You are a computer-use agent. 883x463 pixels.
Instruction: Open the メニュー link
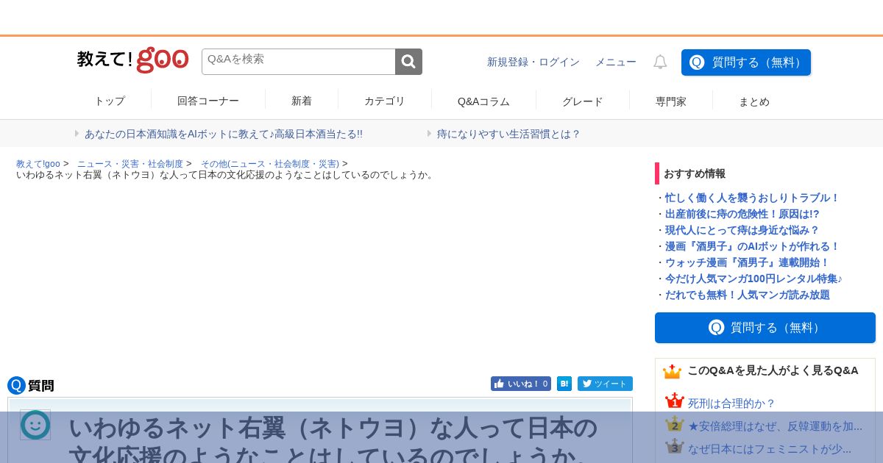tap(616, 62)
